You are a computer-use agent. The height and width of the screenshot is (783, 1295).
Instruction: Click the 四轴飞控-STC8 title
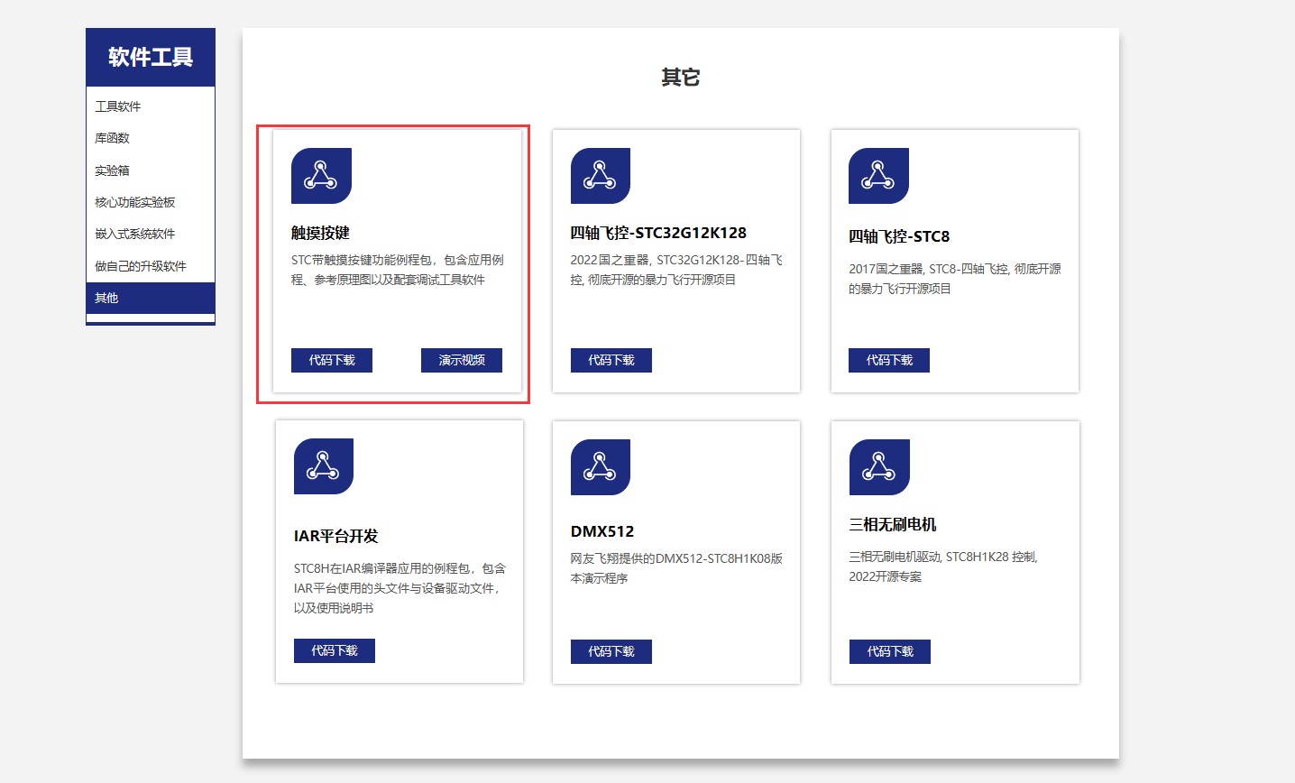(899, 236)
